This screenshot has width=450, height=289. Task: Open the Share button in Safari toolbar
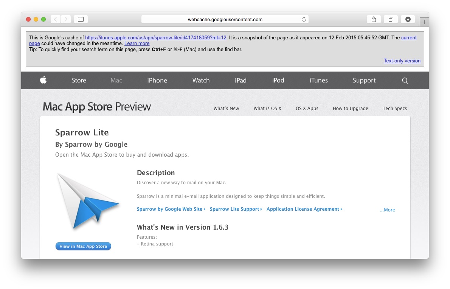point(374,19)
